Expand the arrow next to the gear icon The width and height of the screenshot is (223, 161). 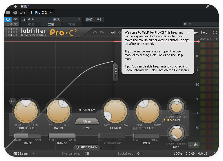click(190, 24)
